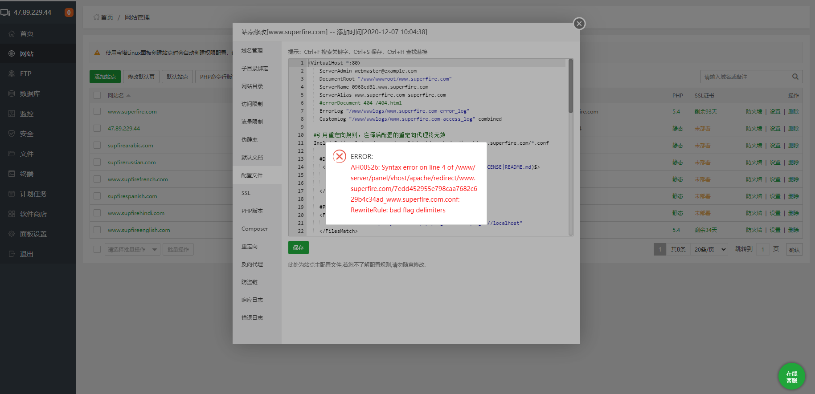Check the box for www.supfirefrench.com
The image size is (815, 394).
click(x=97, y=179)
